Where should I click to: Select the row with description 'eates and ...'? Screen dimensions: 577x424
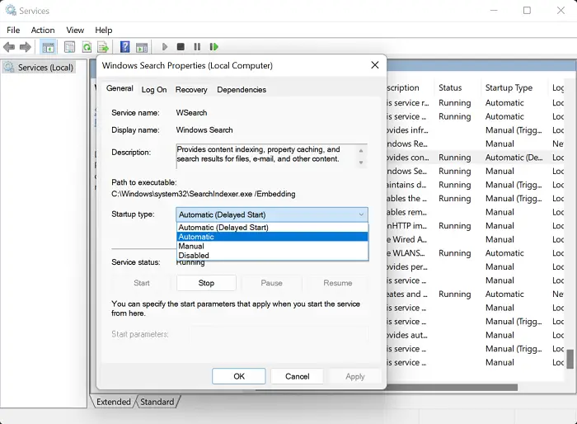coord(475,294)
